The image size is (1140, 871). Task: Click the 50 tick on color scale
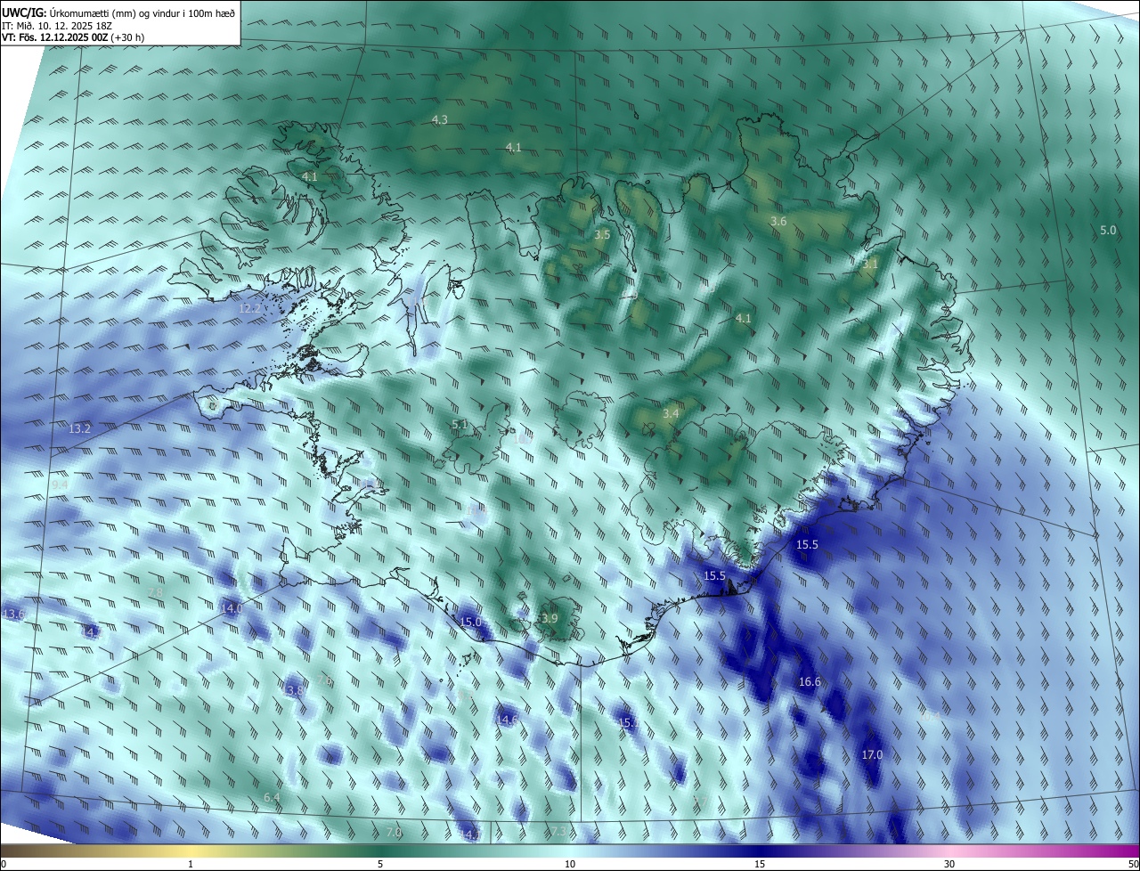(1133, 864)
